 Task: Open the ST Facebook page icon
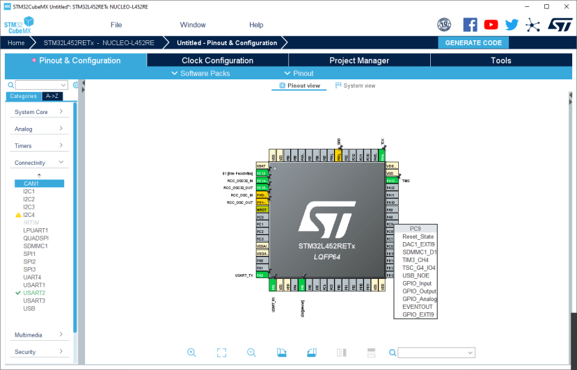click(470, 24)
